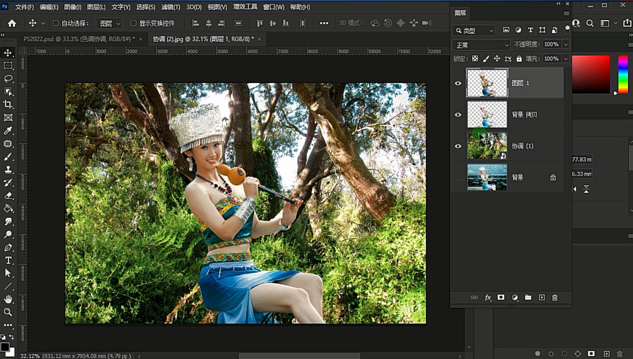This screenshot has height=359, width=633.
Task: Enable the 自动选择 checkbox
Action: (x=56, y=23)
